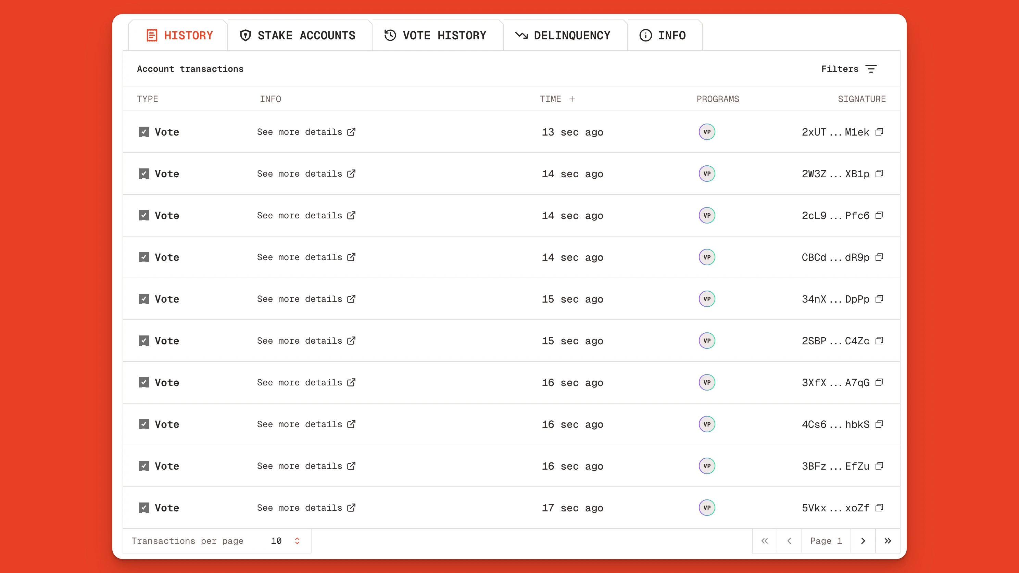
Task: Click the Page 1 indicator
Action: click(x=826, y=540)
